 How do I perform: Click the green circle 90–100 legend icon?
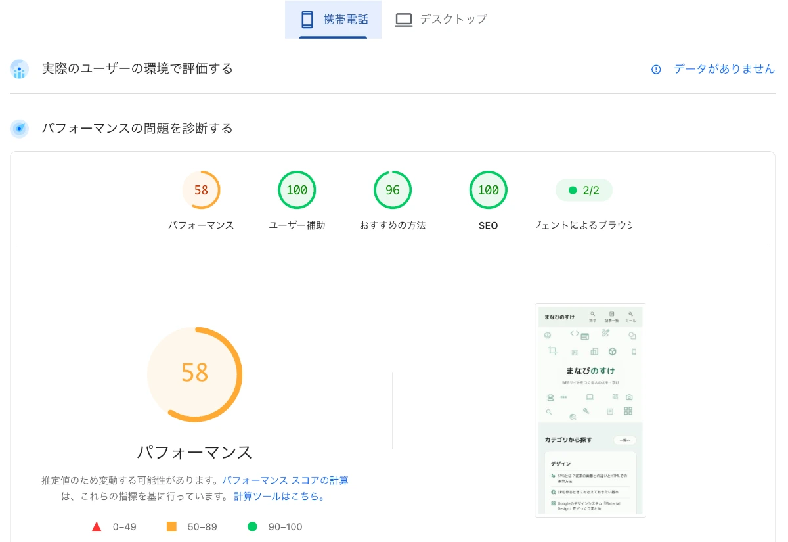click(252, 526)
